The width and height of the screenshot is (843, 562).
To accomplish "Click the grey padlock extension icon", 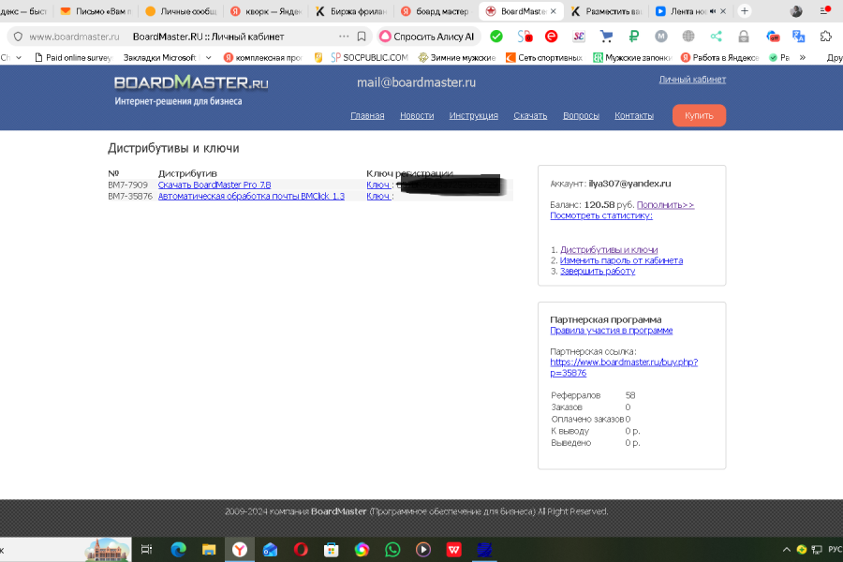I will pyautogui.click(x=744, y=37).
